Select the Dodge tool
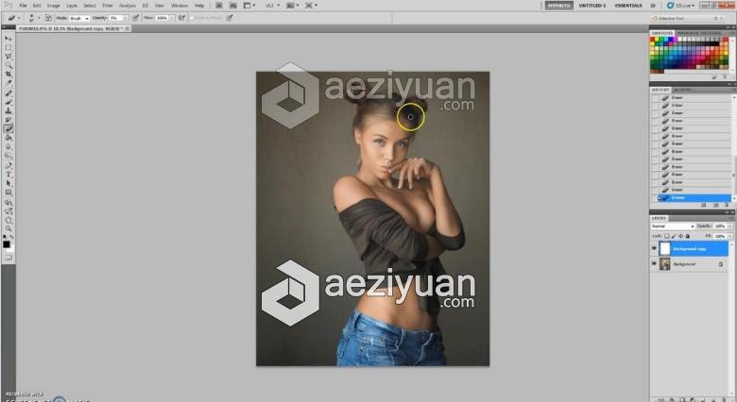The image size is (737, 402). 9,156
